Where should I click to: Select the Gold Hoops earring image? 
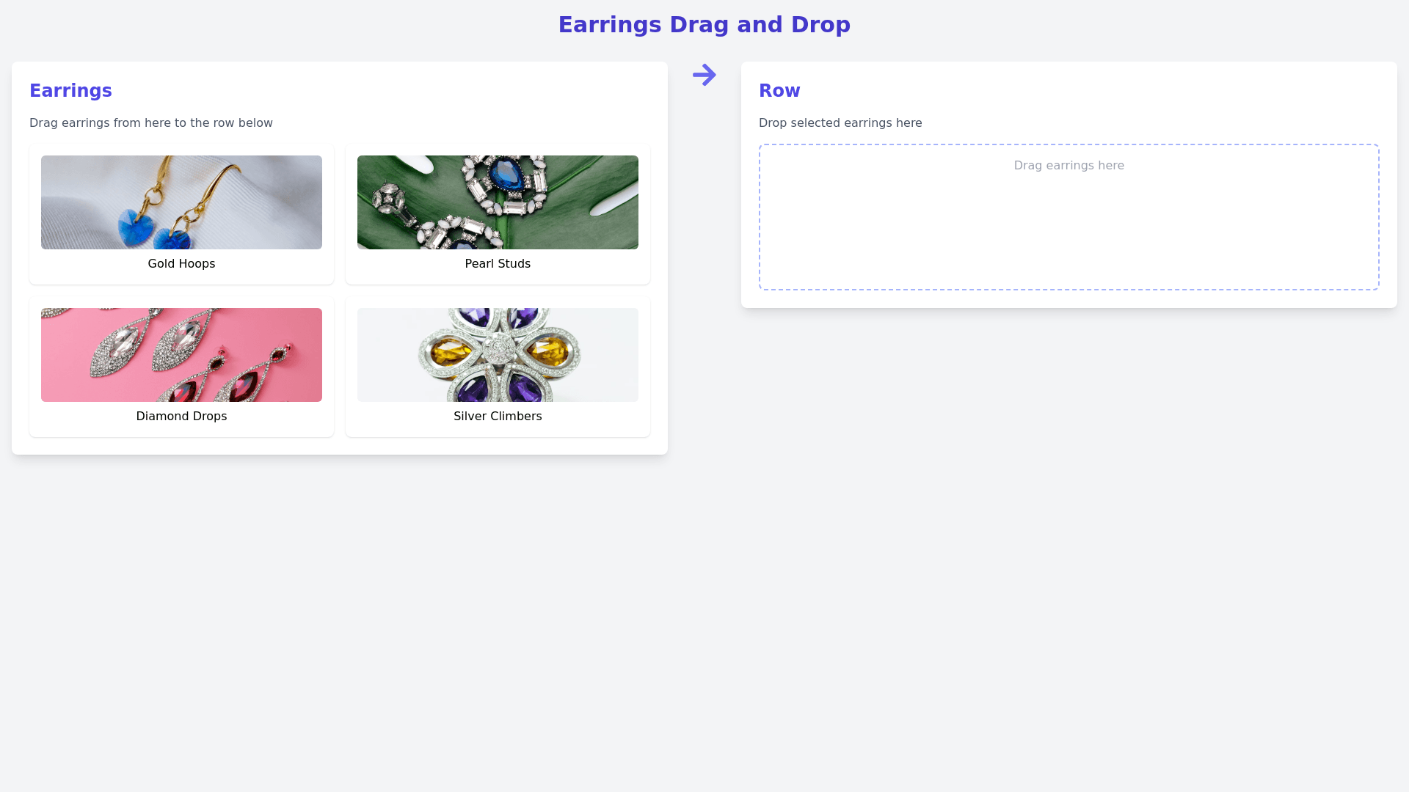click(181, 202)
